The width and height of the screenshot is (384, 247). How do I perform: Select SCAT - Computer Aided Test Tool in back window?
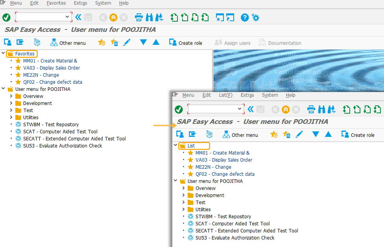coord(60,131)
